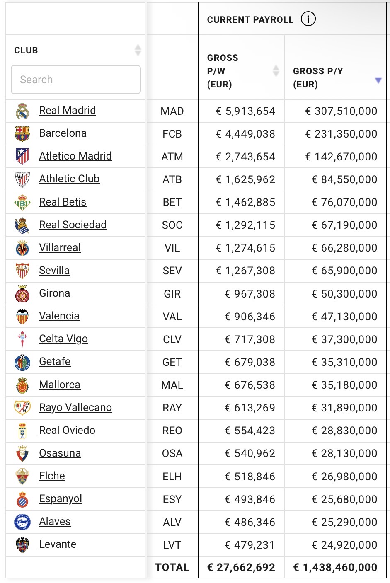The height and width of the screenshot is (583, 390).
Task: Open the Real Sociedad team page
Action: (73, 225)
